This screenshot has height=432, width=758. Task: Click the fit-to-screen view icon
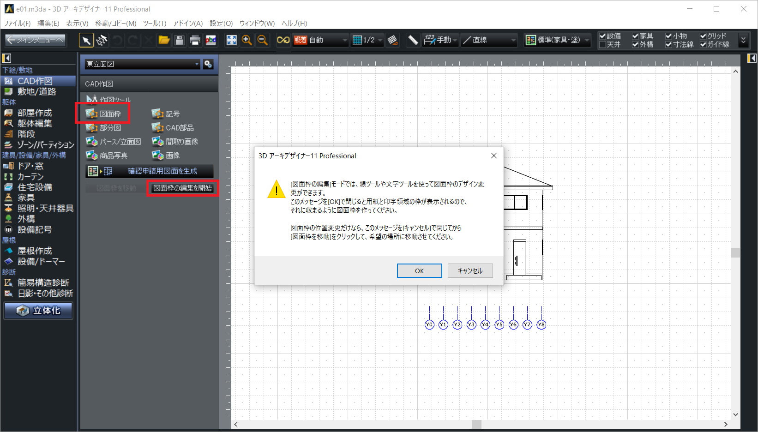pyautogui.click(x=231, y=41)
